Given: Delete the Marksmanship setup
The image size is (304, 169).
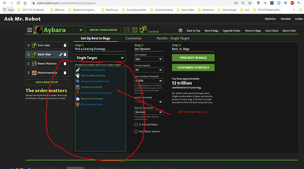Looking at the screenshot, I should [65, 73].
